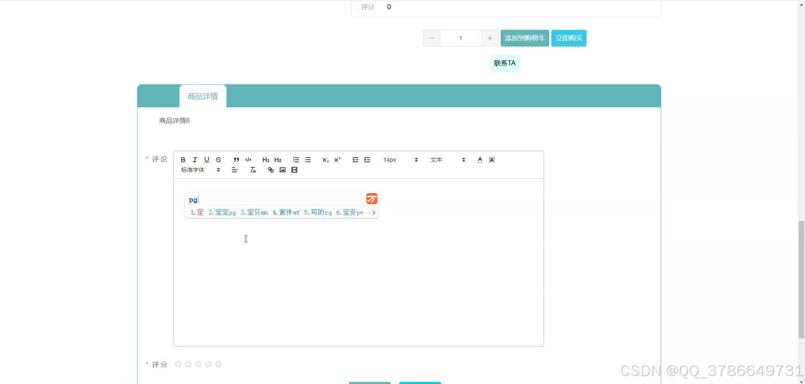Toggle underline formatting
Screen dimensions: 805x384
(206, 160)
